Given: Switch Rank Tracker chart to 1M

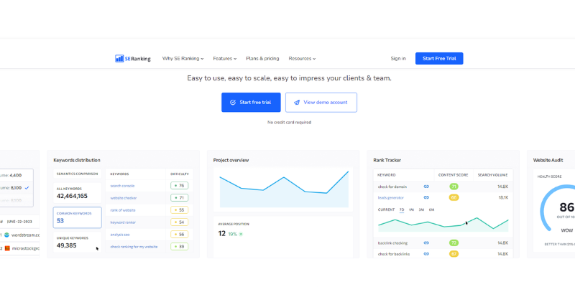Looking at the screenshot, I should 411,210.
